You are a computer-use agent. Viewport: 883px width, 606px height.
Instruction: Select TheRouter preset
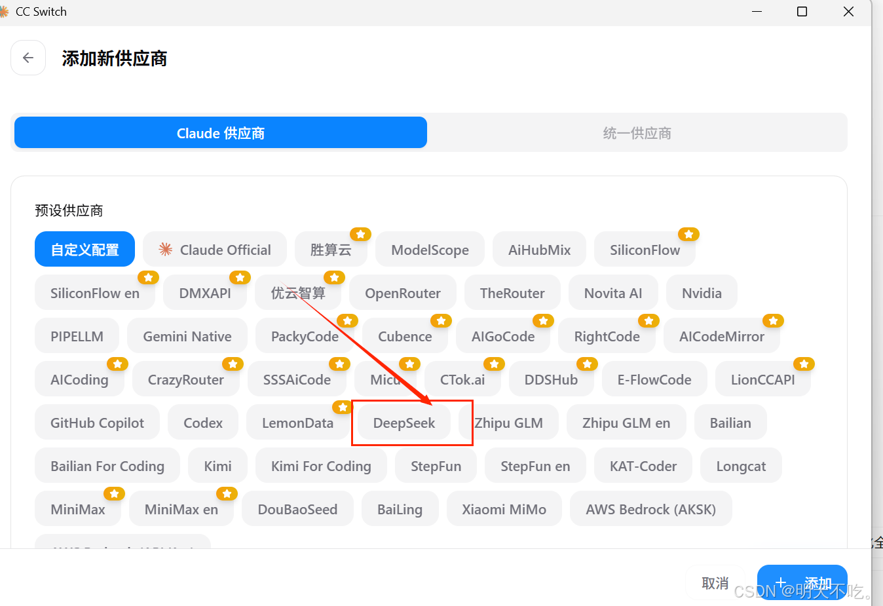[x=512, y=293]
